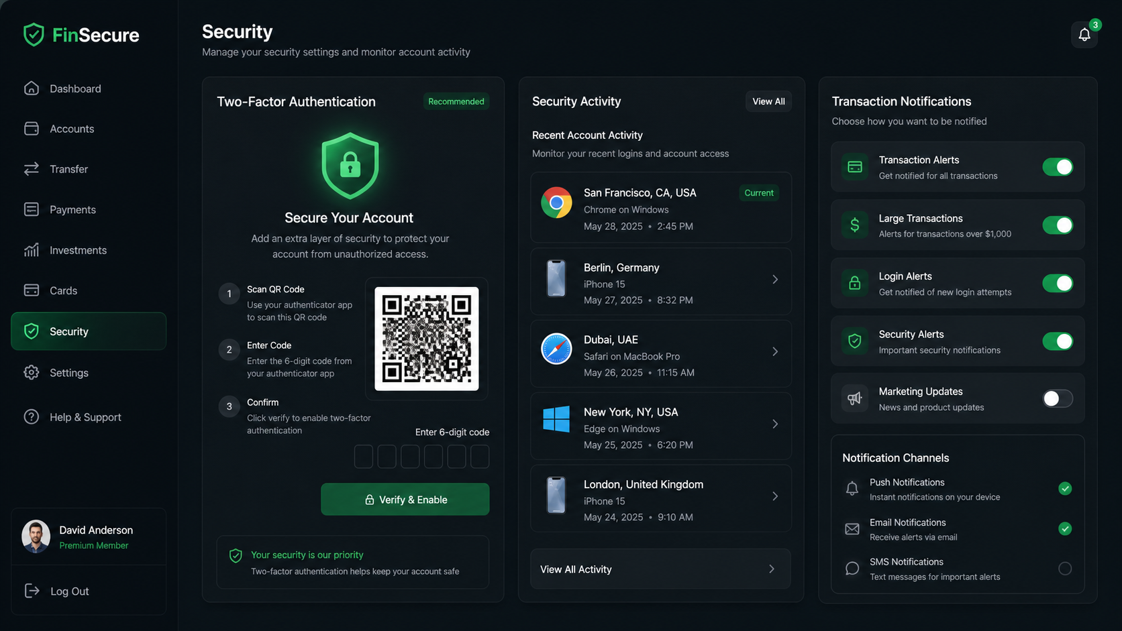Click "Notification Channels" heading
The image size is (1122, 631).
[896, 458]
